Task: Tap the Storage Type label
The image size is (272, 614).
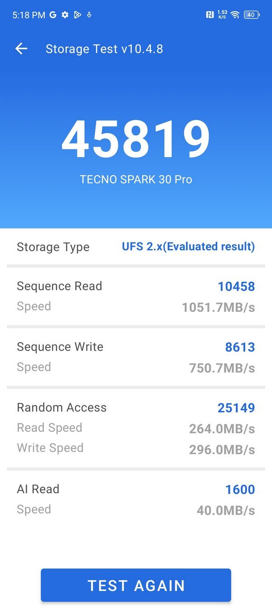Action: pos(53,247)
